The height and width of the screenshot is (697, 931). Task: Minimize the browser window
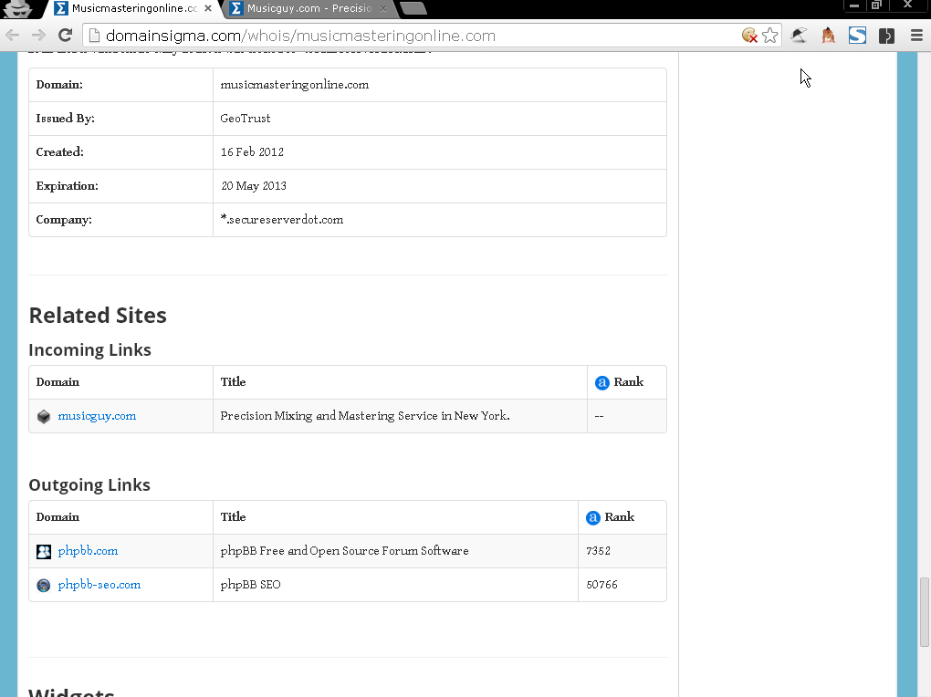pyautogui.click(x=853, y=5)
